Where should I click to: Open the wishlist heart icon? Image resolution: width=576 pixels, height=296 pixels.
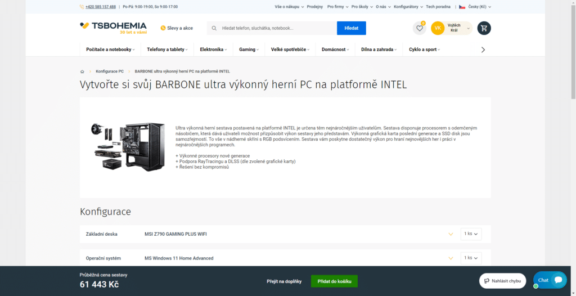419,28
